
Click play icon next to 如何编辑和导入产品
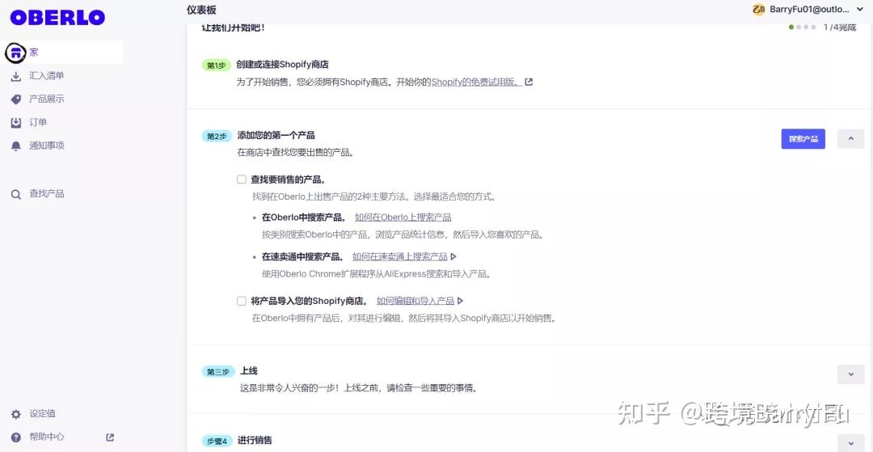pos(460,301)
